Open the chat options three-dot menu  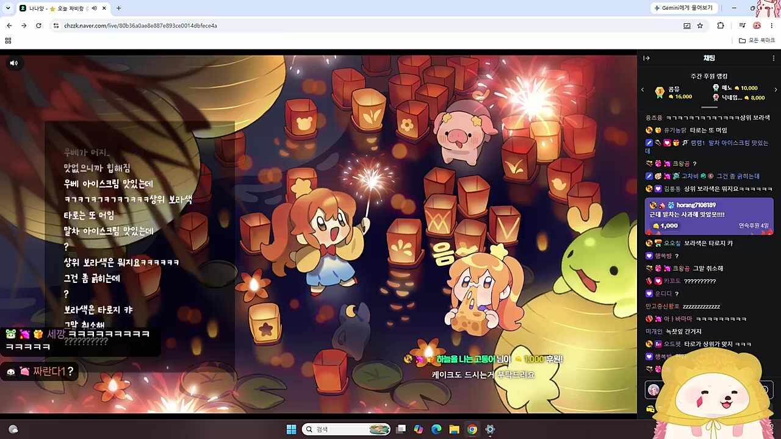774,58
